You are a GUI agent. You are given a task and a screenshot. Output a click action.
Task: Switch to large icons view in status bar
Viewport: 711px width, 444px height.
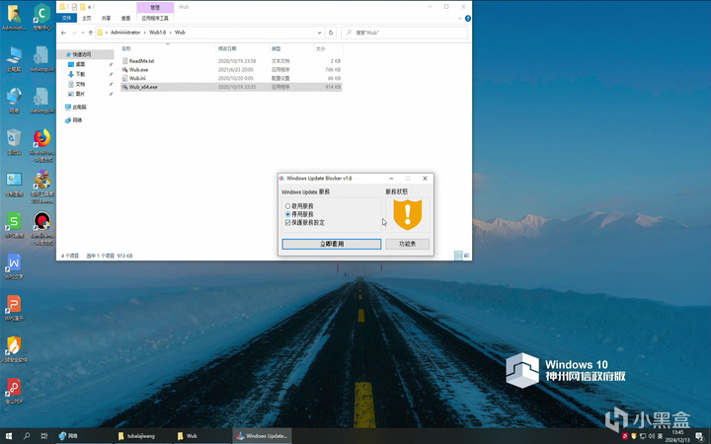pyautogui.click(x=467, y=256)
